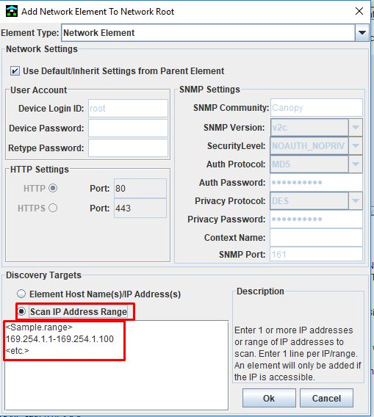This screenshot has width=374, height=417.
Task: Click the Device Login ID field
Action: 128,108
